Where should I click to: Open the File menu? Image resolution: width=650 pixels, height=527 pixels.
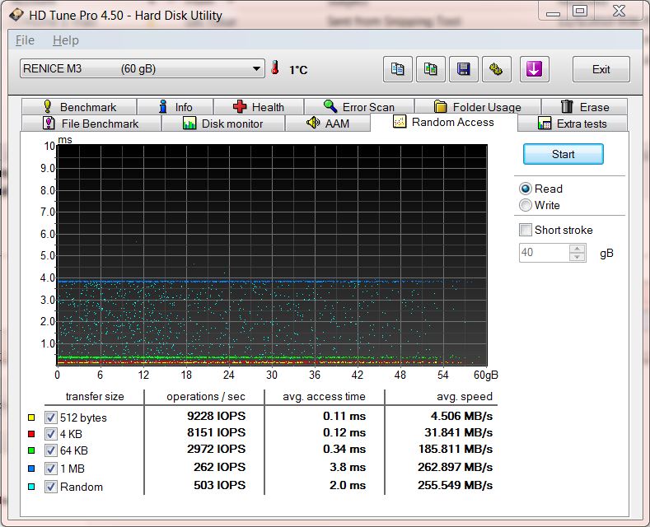25,40
